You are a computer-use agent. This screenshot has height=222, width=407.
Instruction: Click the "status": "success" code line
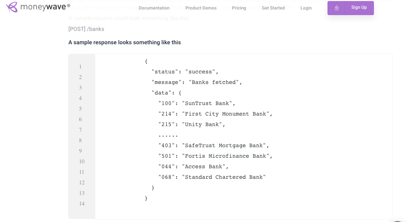(x=185, y=72)
